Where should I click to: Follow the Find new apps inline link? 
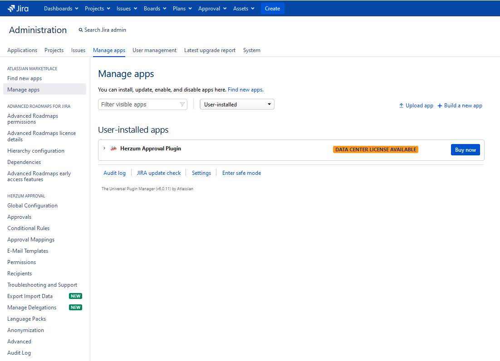click(x=245, y=90)
